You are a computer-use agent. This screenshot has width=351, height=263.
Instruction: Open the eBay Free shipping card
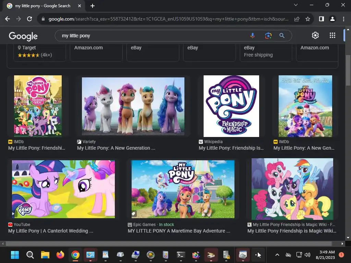(266, 52)
